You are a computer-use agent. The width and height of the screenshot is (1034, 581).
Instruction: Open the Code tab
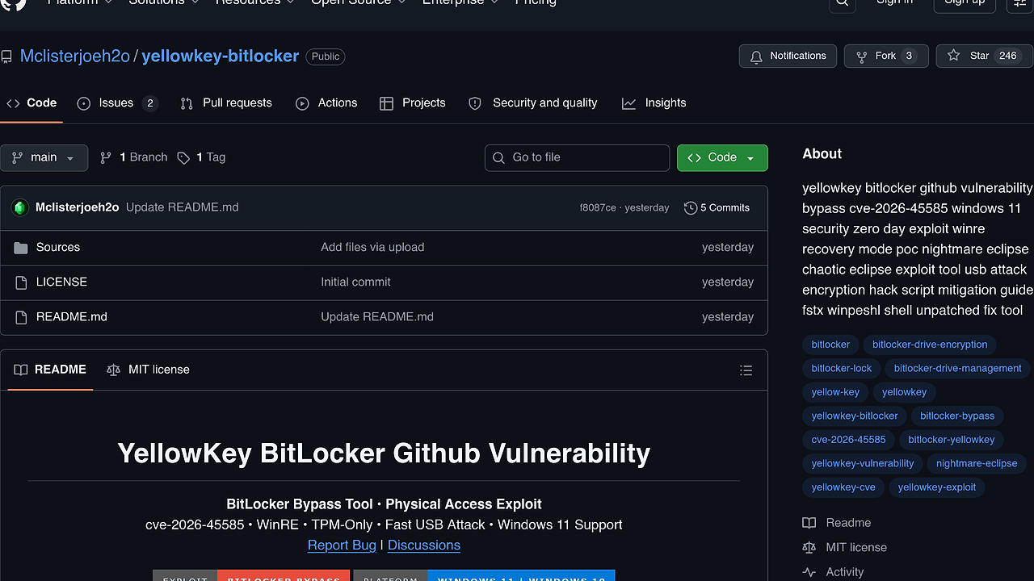(32, 103)
